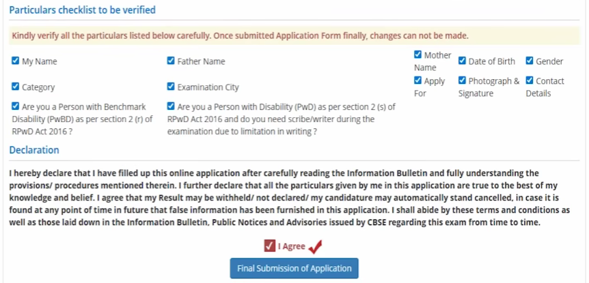Viewport: 589px width, 283px height.
Task: Click the I Agree label text
Action: point(292,247)
